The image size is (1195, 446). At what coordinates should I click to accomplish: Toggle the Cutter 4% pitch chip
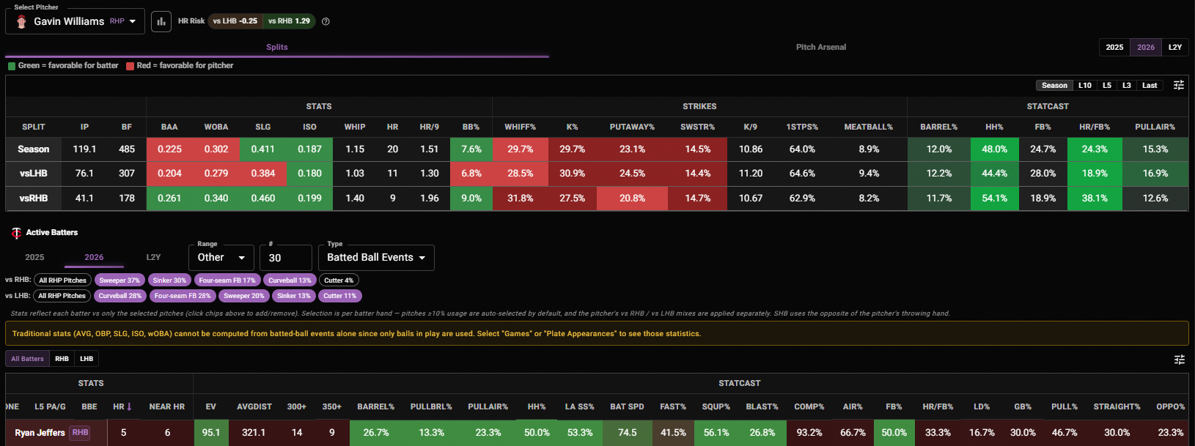(339, 280)
